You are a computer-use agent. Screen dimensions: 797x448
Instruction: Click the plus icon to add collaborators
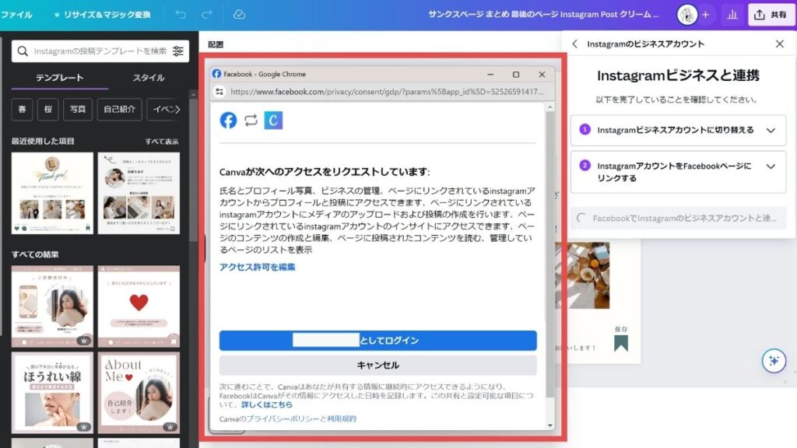[x=705, y=15]
